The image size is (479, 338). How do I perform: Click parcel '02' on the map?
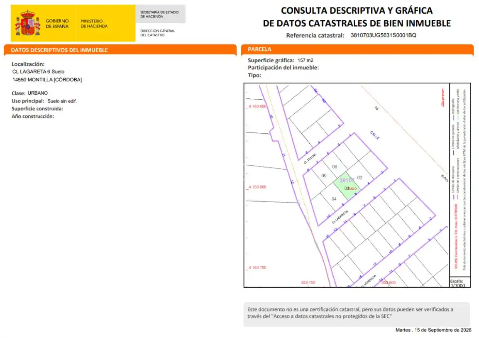(360, 178)
